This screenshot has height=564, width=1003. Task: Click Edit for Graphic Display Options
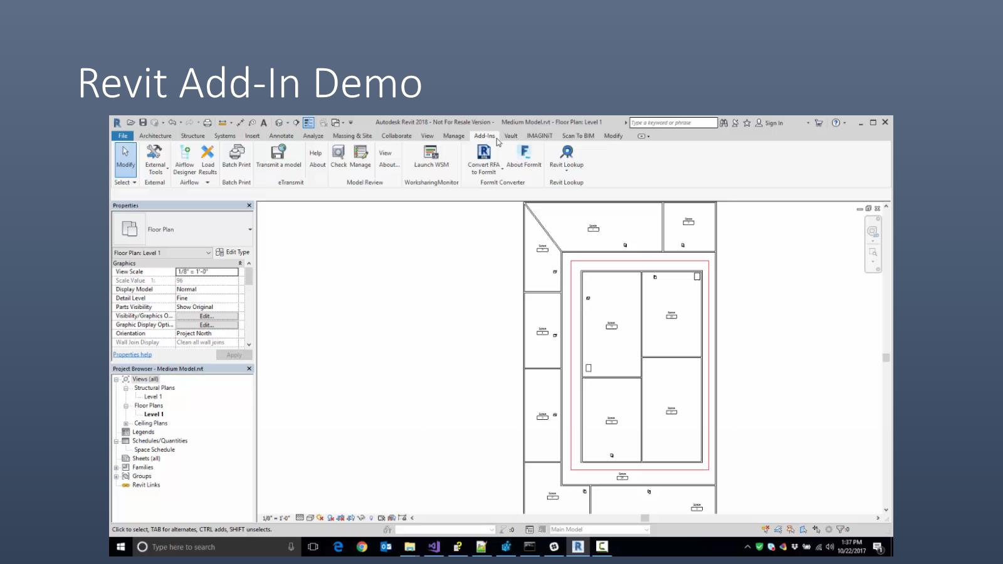[x=207, y=325]
